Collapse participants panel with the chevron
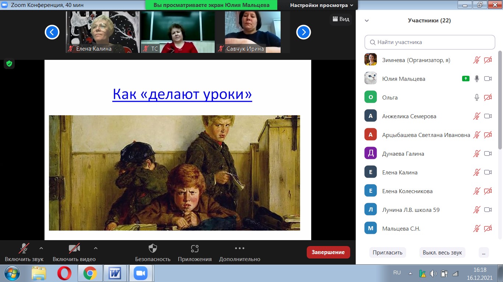This screenshot has width=503, height=282. 367,21
